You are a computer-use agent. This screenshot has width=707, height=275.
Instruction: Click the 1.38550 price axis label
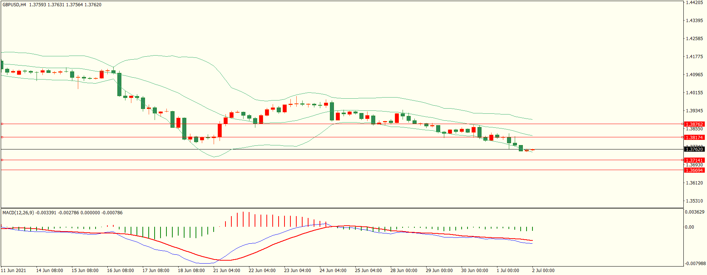pos(694,129)
